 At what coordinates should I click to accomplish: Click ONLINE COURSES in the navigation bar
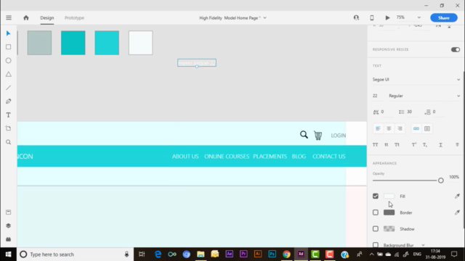click(x=227, y=157)
